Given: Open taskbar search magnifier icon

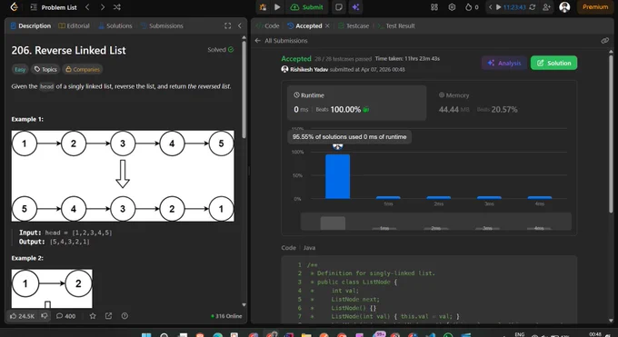Looking at the screenshot, I should pyautogui.click(x=164, y=335).
